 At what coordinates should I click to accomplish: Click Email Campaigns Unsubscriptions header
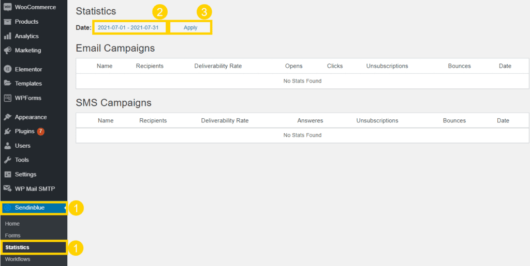pyautogui.click(x=387, y=66)
